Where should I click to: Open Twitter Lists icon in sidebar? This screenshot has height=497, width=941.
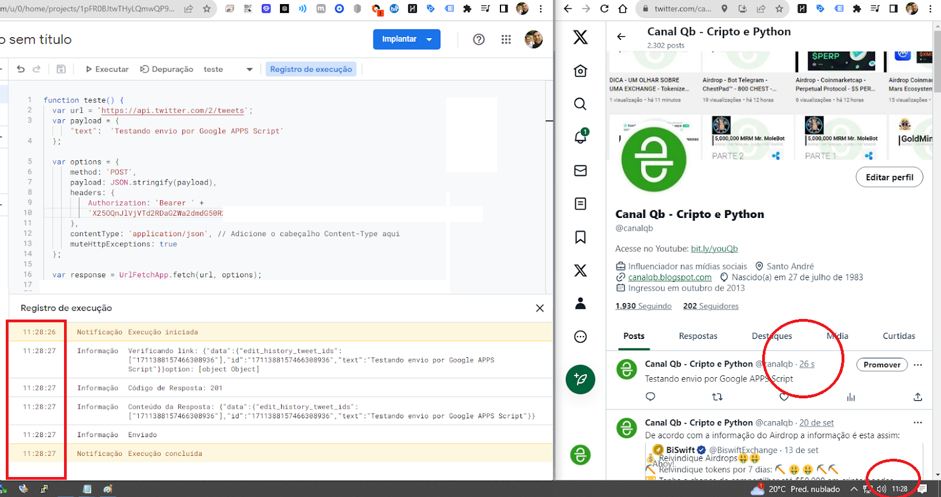(580, 204)
